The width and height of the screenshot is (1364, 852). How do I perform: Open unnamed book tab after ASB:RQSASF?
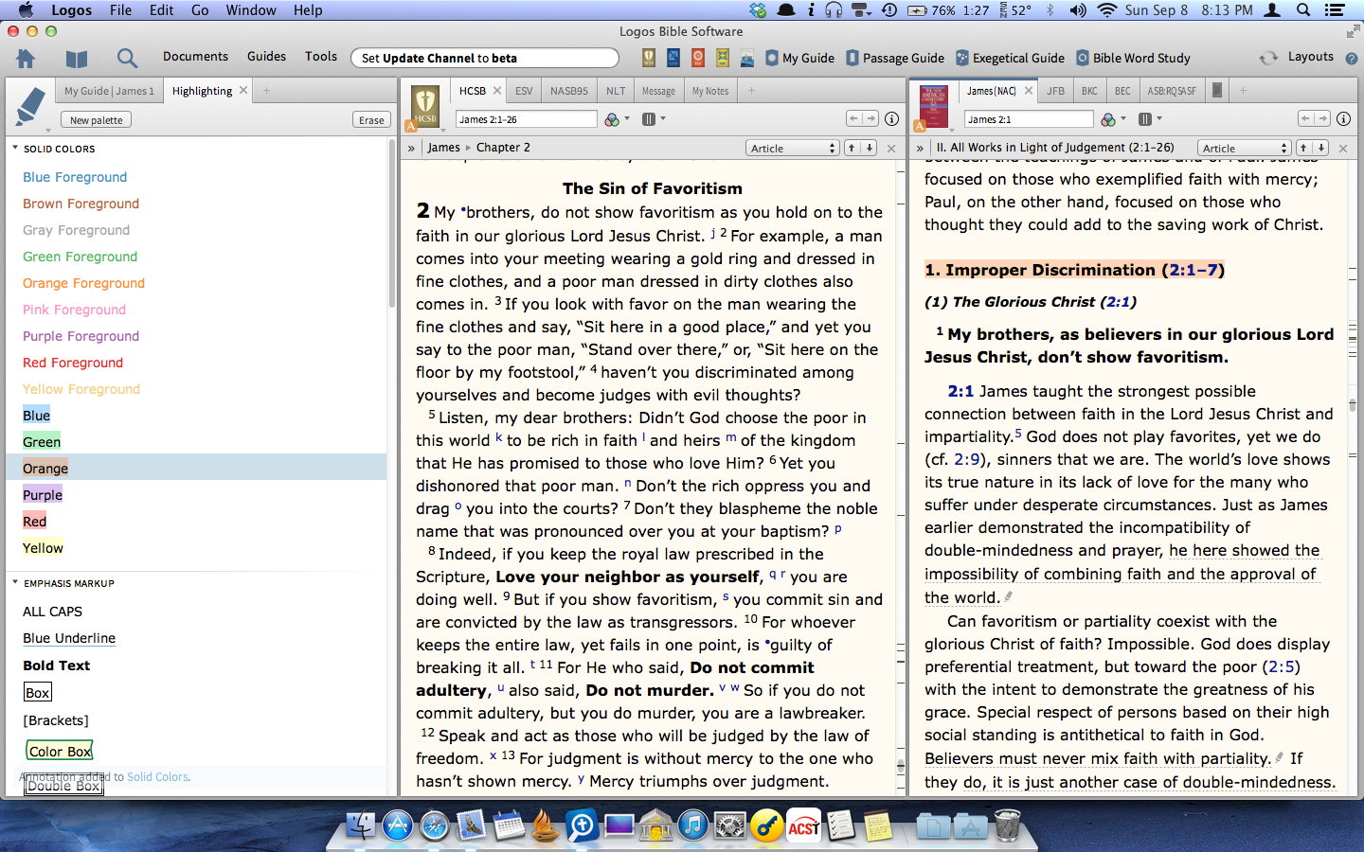(x=1217, y=91)
